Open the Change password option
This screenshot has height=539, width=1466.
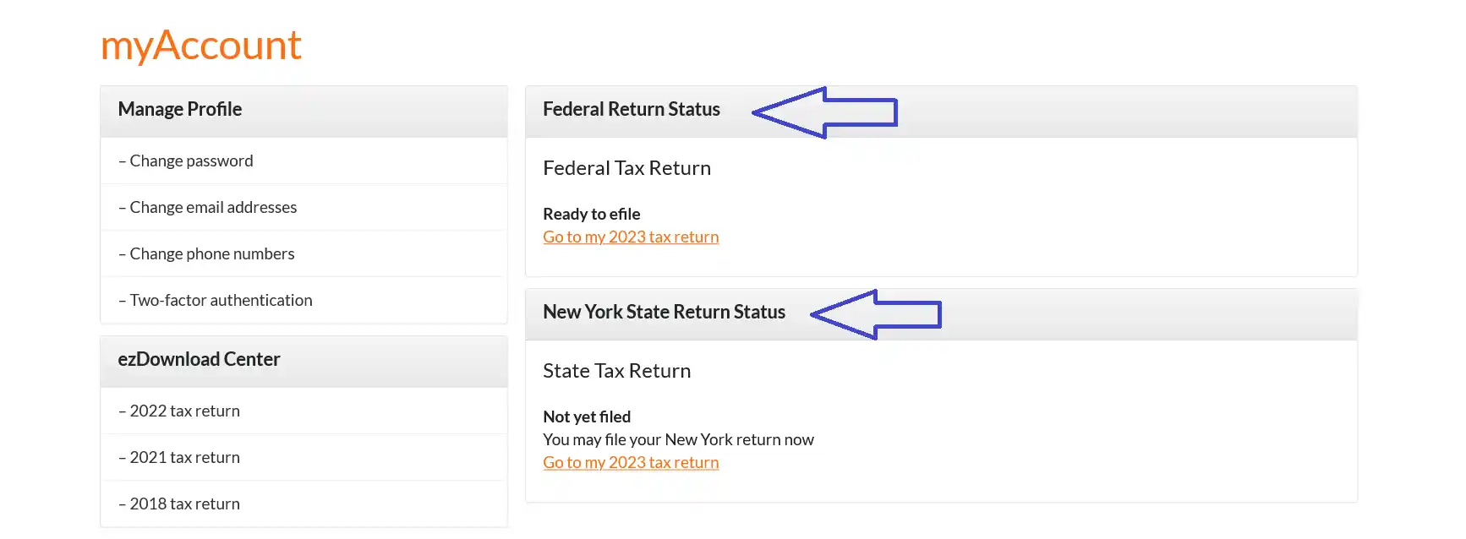tap(191, 161)
